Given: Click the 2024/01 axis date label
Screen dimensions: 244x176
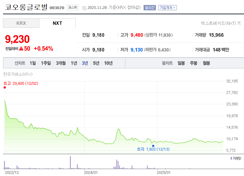Looking at the screenshot, I should point(91,172).
